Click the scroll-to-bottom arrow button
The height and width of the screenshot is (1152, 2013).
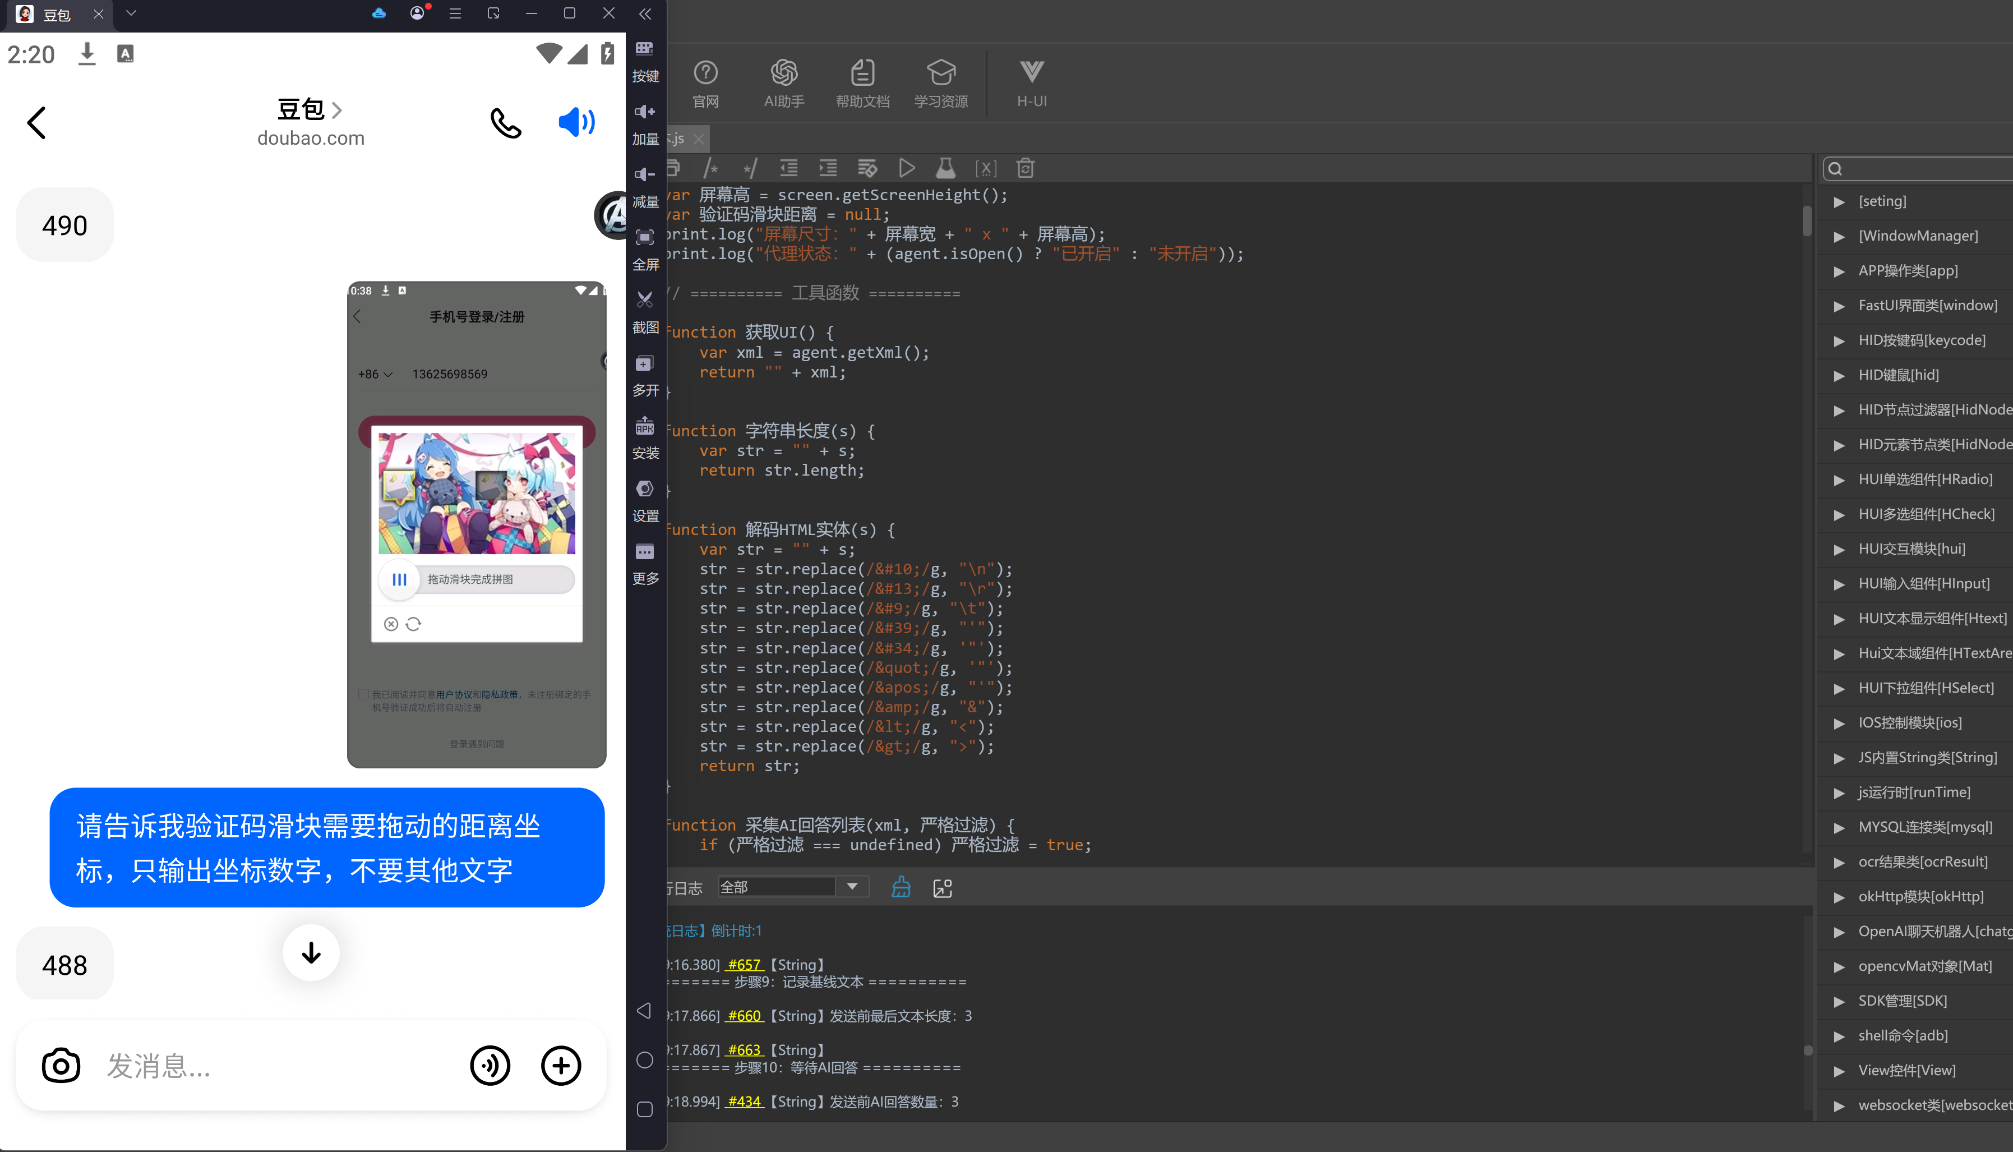point(311,952)
